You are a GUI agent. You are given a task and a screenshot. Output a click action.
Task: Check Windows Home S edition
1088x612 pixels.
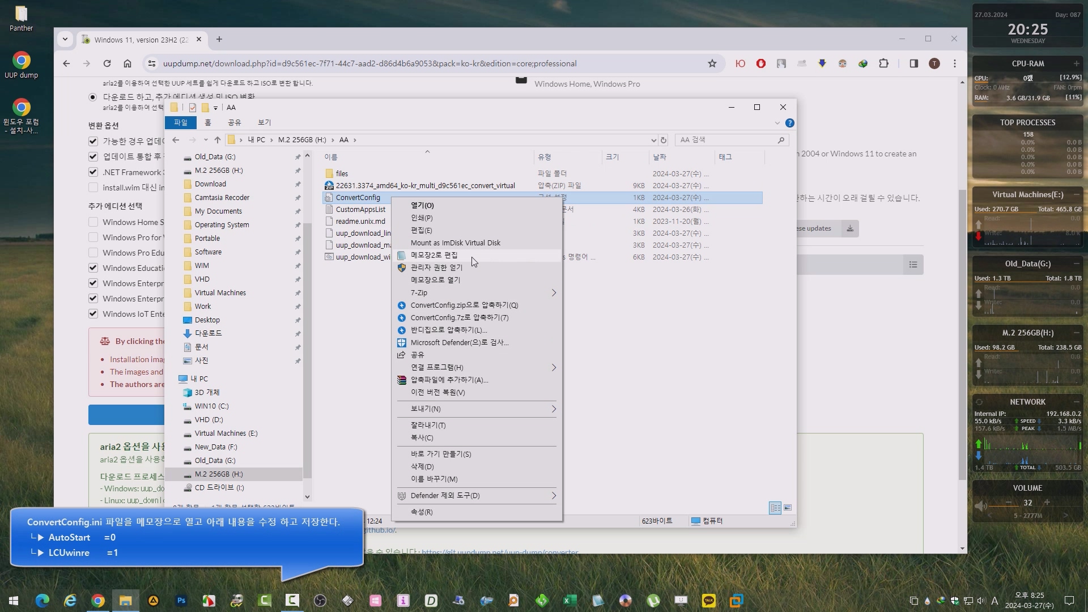pyautogui.click(x=93, y=222)
